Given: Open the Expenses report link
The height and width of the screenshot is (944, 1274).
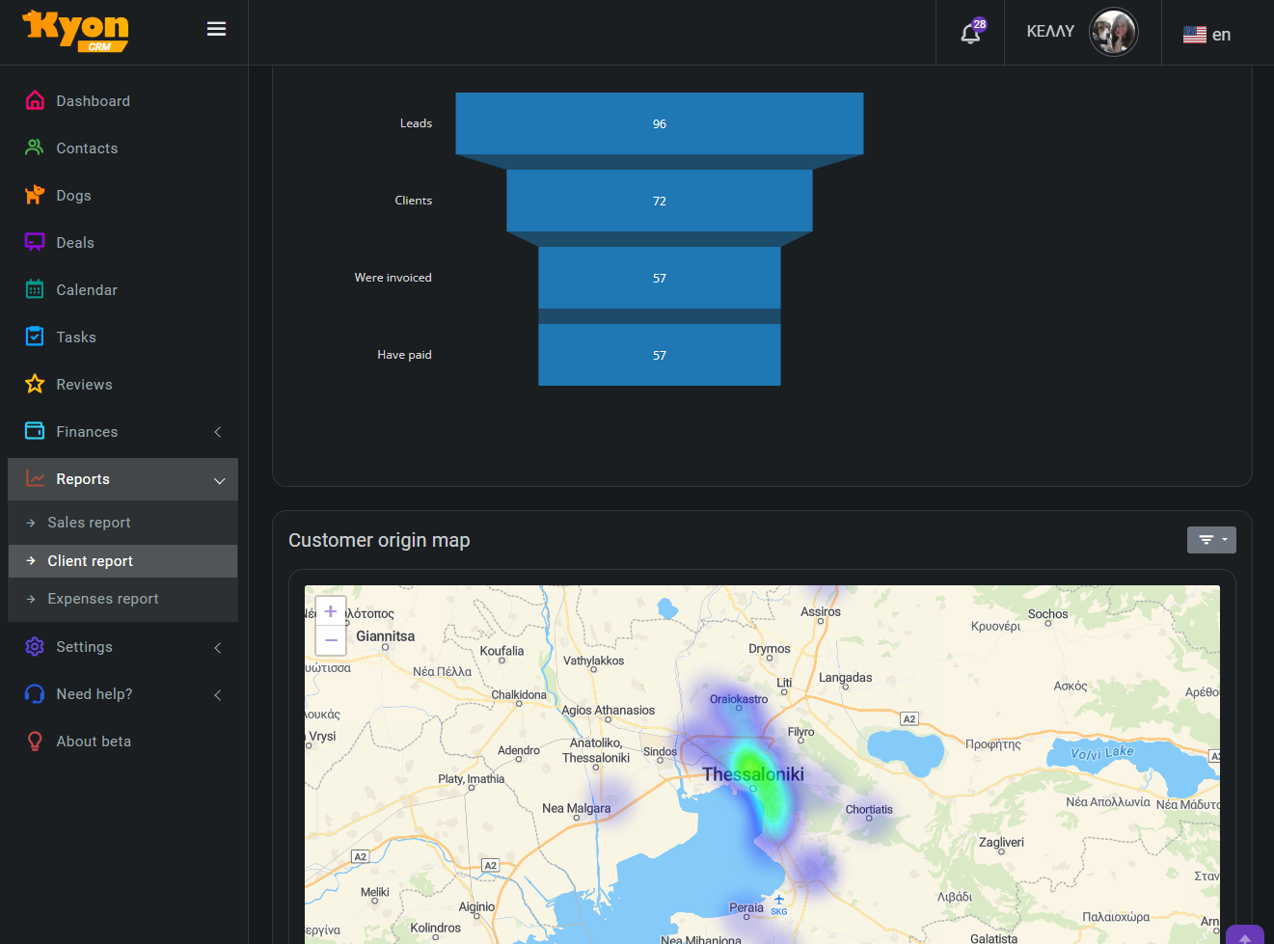Looking at the screenshot, I should (x=103, y=599).
